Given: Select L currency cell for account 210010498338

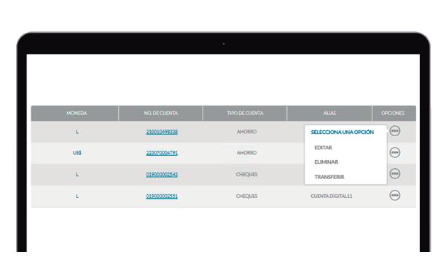Looking at the screenshot, I should pyautogui.click(x=77, y=132).
